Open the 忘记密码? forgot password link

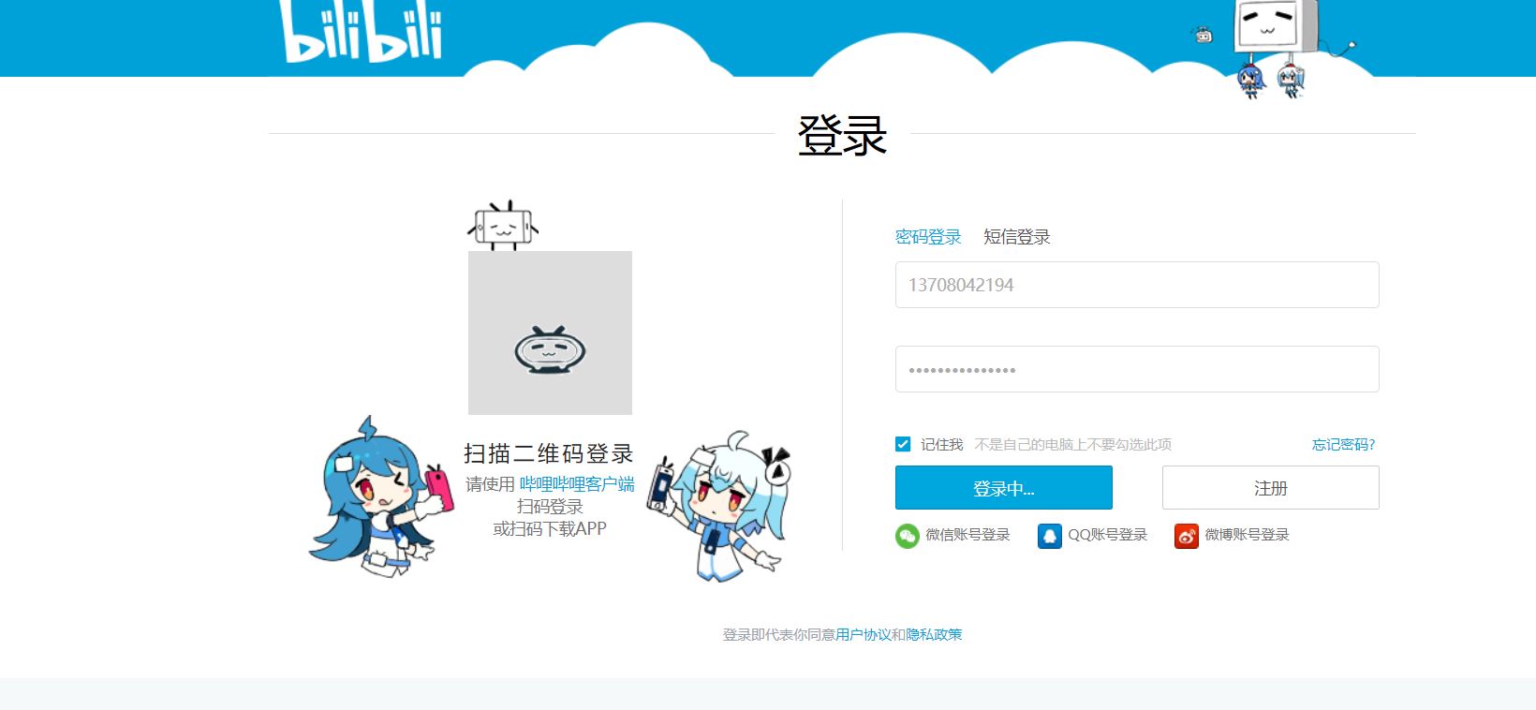click(1343, 444)
